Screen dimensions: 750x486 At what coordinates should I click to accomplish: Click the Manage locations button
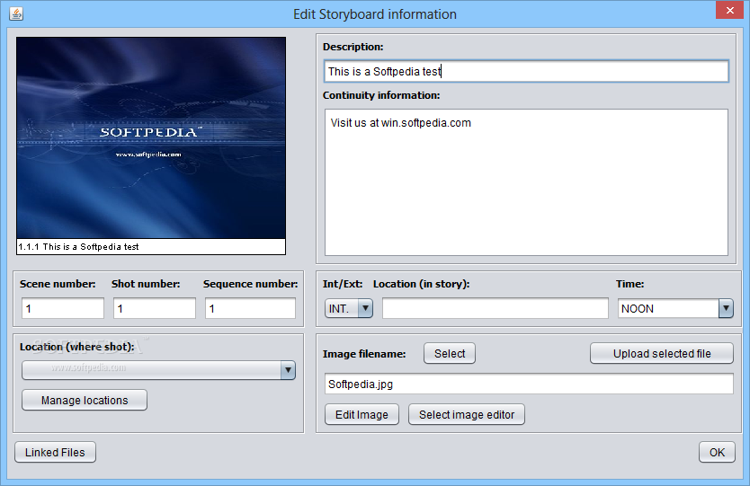85,400
